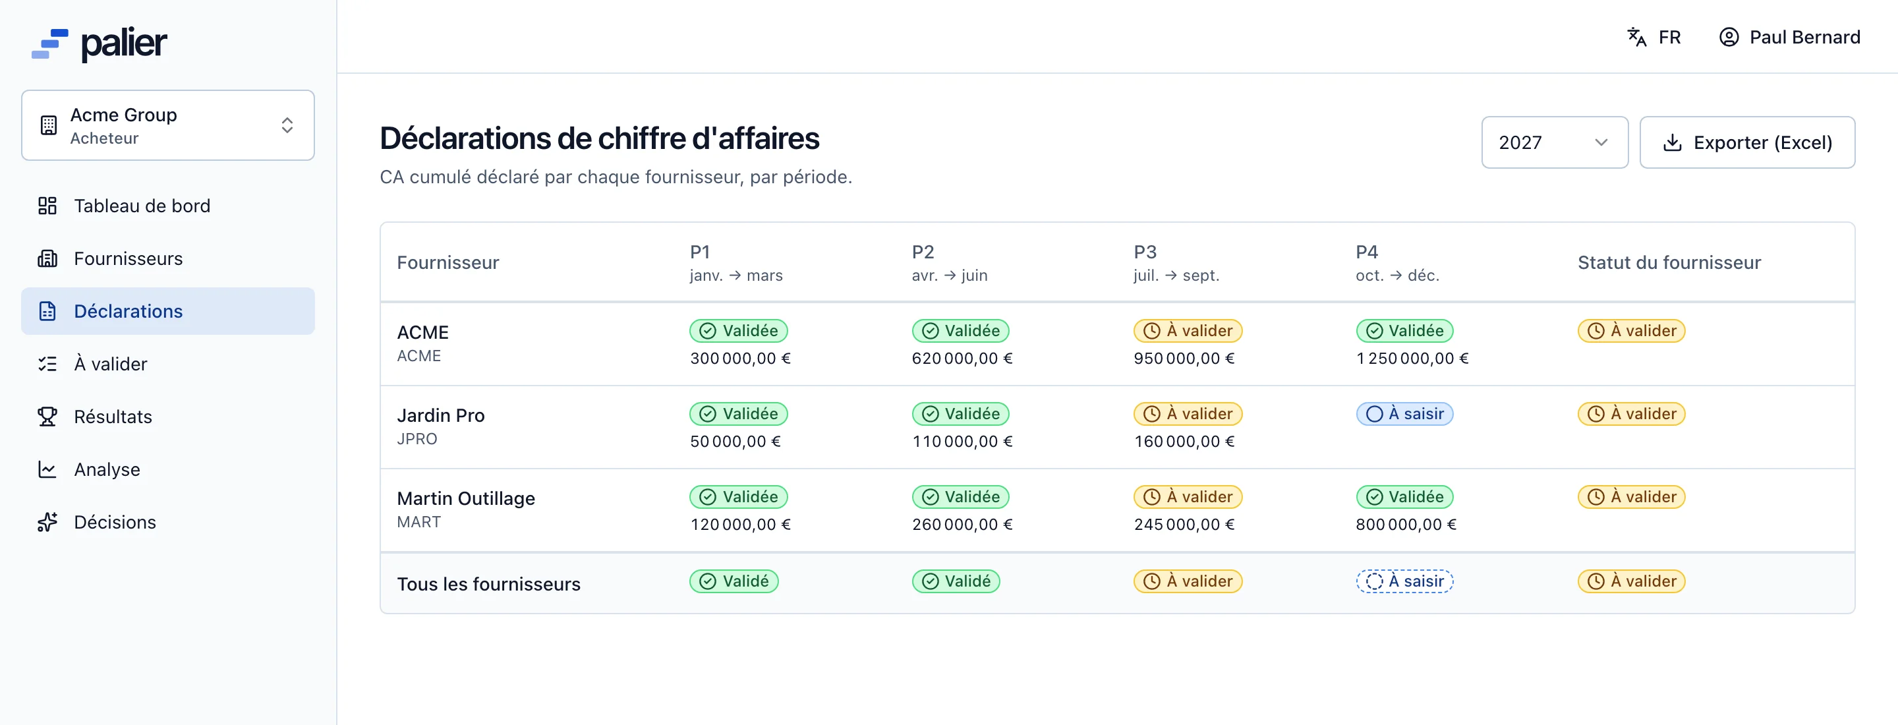The width and height of the screenshot is (1898, 725).
Task: Click the P1 janv. → mars column header
Action: pyautogui.click(x=736, y=263)
